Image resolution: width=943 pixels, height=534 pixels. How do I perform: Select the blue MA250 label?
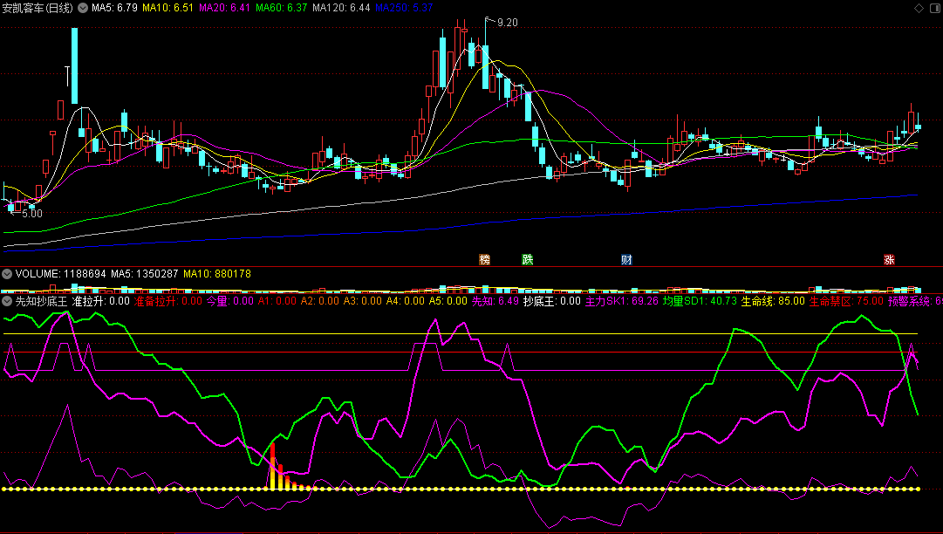pos(404,8)
